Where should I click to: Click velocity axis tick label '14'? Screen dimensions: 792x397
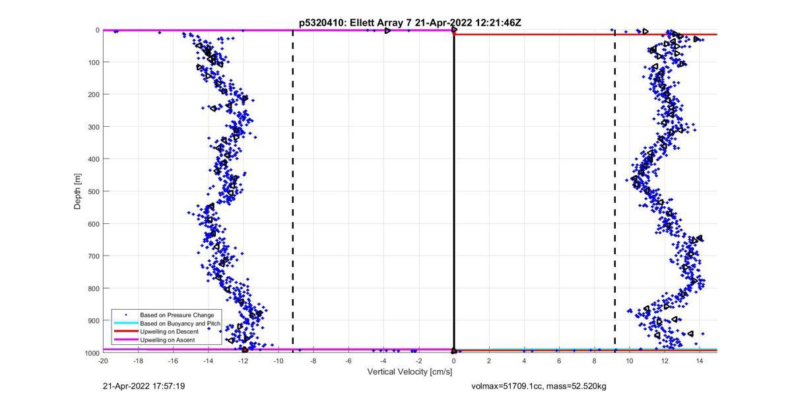699,361
